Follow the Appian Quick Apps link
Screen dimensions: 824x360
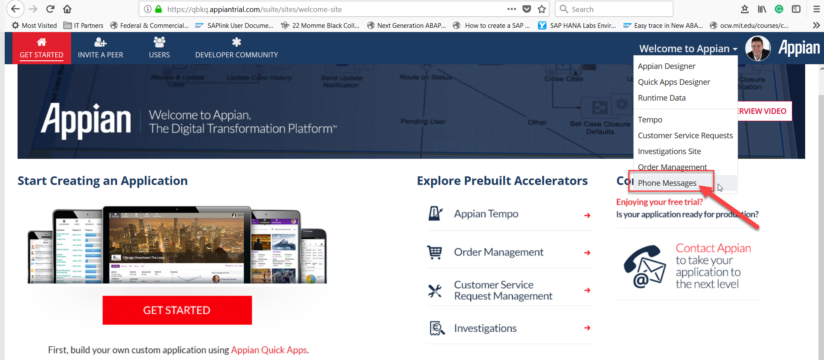pos(269,350)
